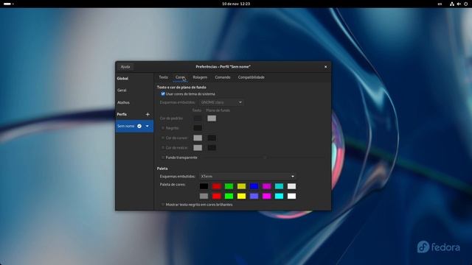Adjust the Fundo transparente slider
The width and height of the screenshot is (472, 265).
(265, 158)
